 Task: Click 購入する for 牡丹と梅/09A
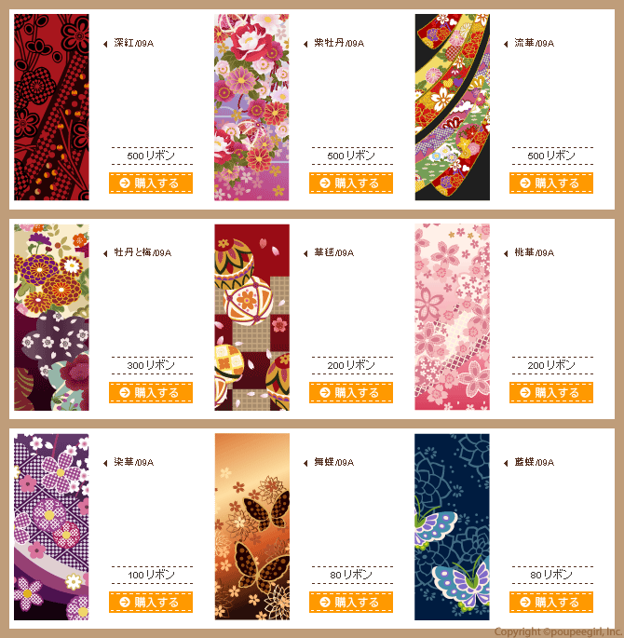coord(151,393)
